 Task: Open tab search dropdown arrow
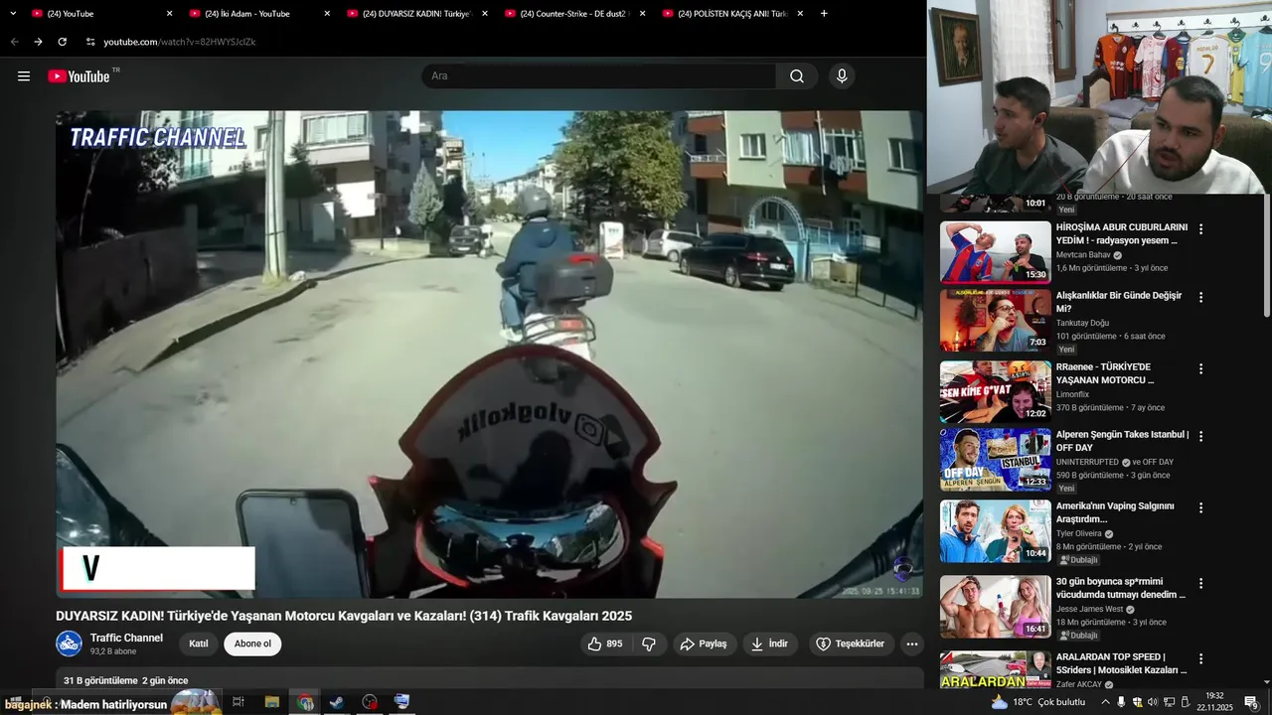point(13,14)
